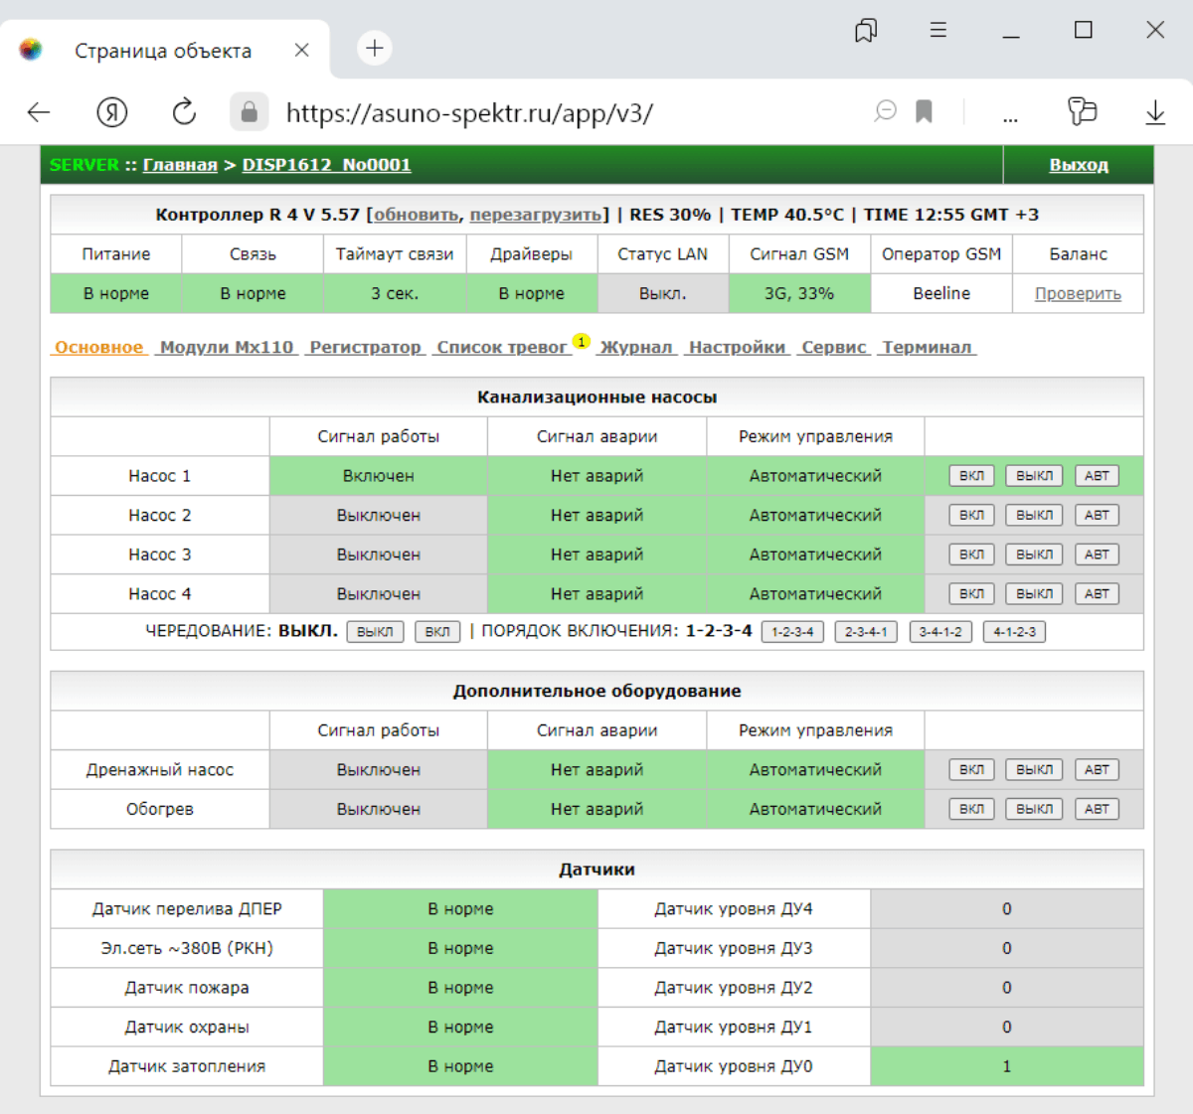Turn off Насос 2 with ВЫКЛ

click(x=1034, y=515)
